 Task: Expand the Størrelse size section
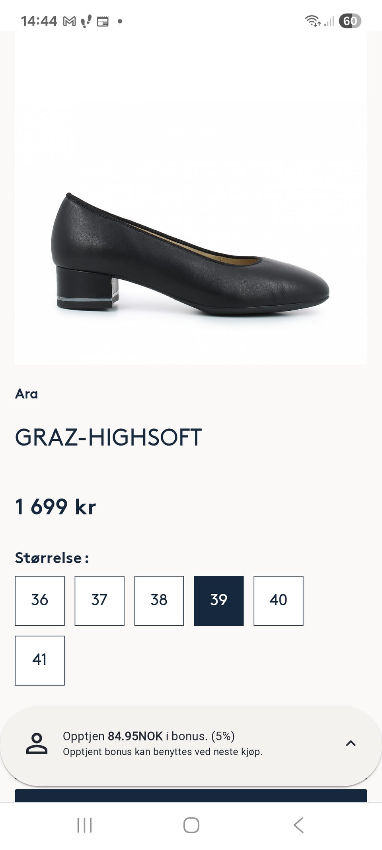[53, 558]
